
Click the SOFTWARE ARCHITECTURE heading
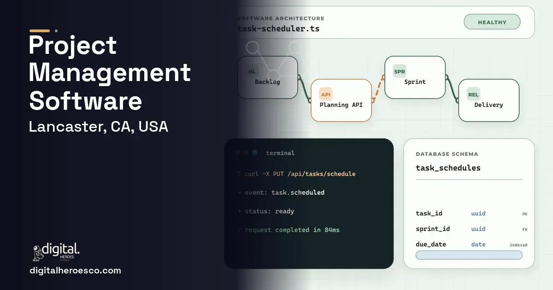281,18
